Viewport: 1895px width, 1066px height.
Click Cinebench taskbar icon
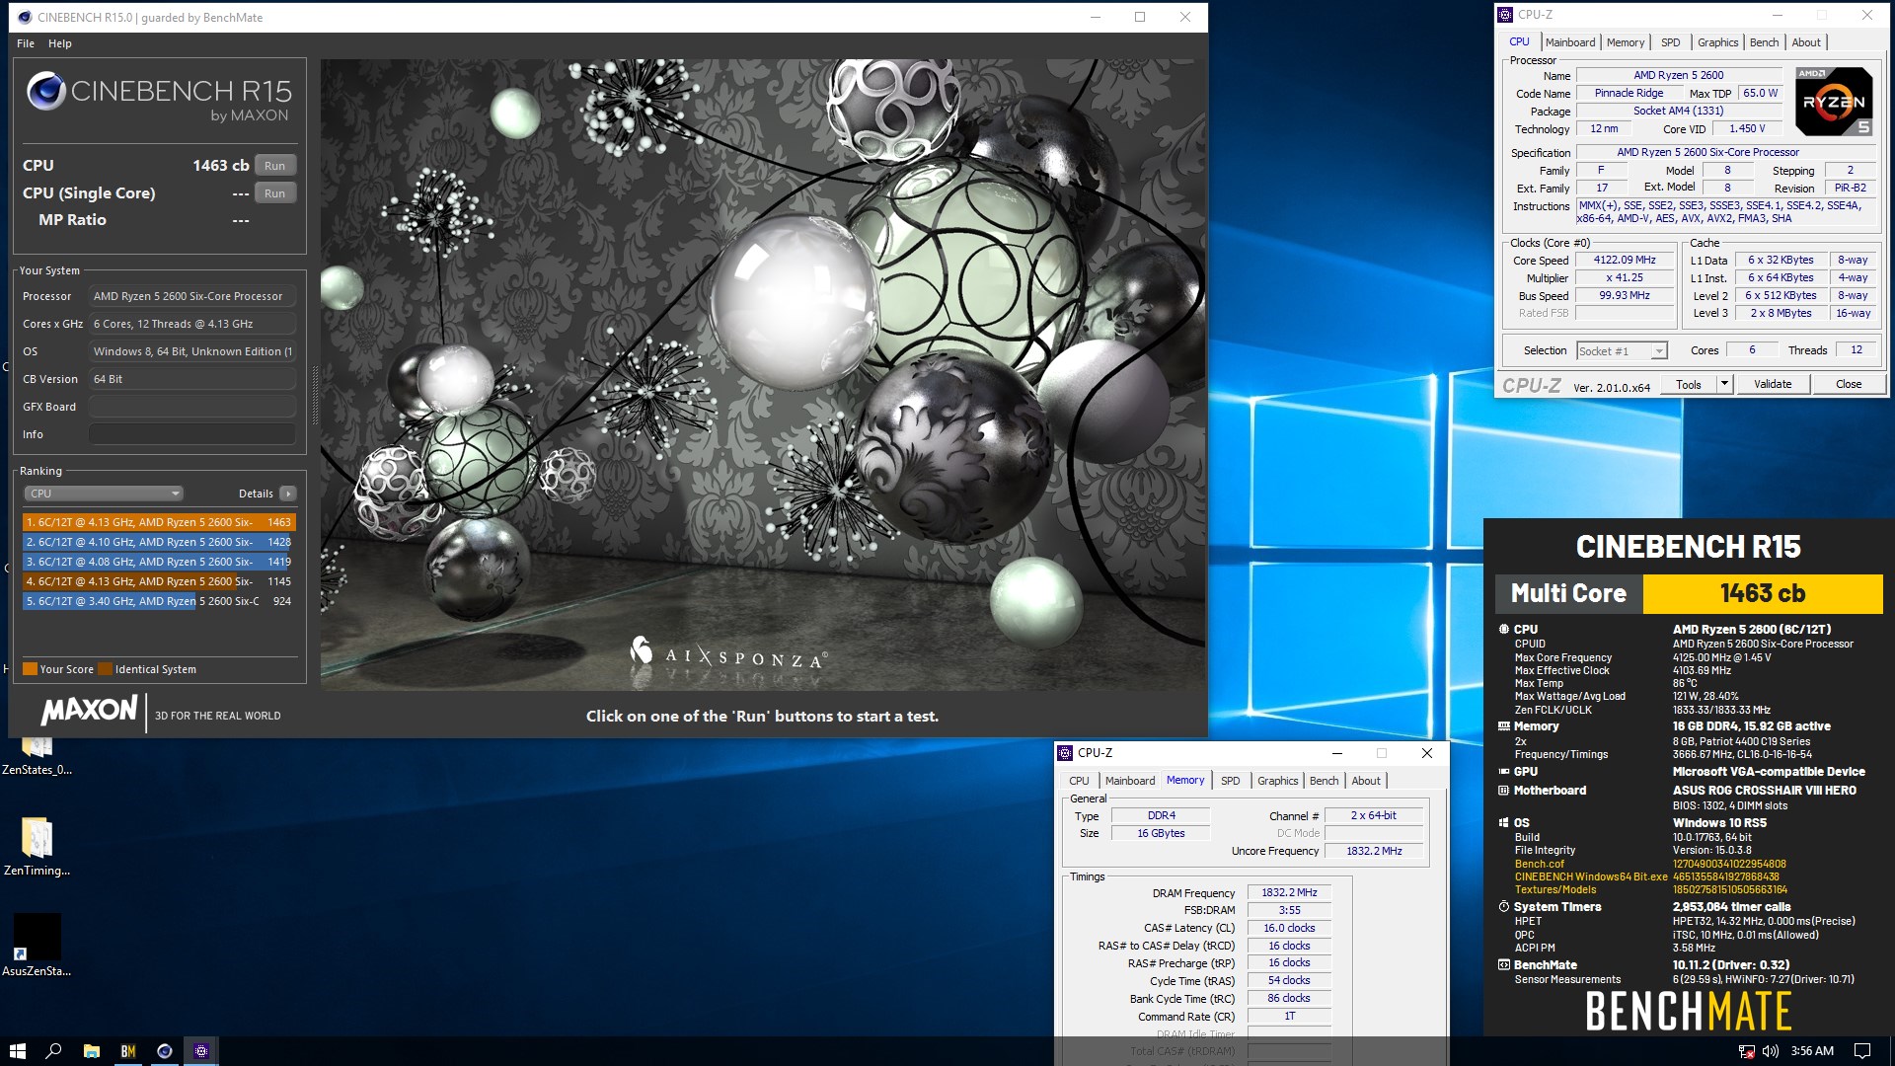(x=165, y=1051)
